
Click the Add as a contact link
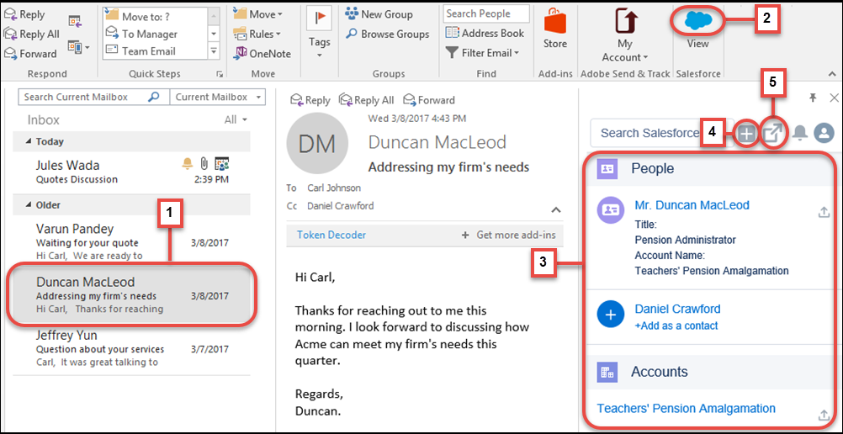tap(676, 325)
